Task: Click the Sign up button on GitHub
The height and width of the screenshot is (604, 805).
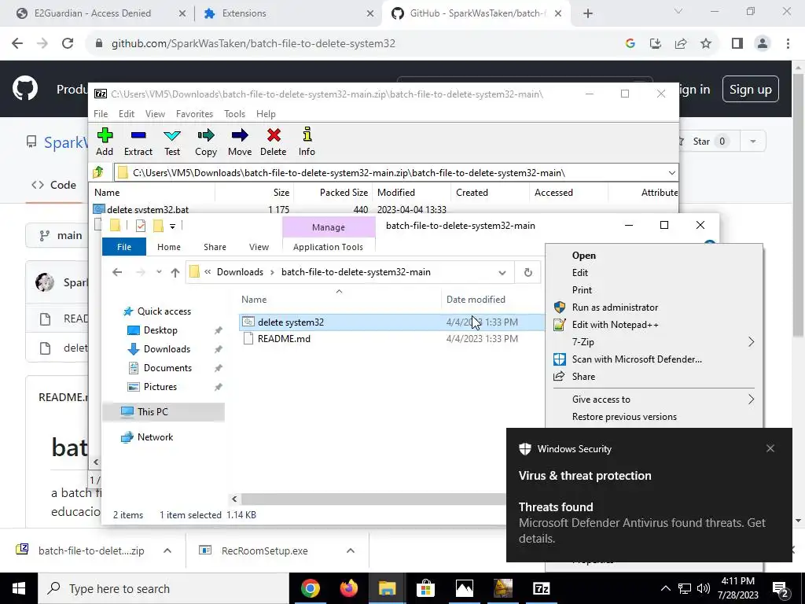Action: coord(750,90)
